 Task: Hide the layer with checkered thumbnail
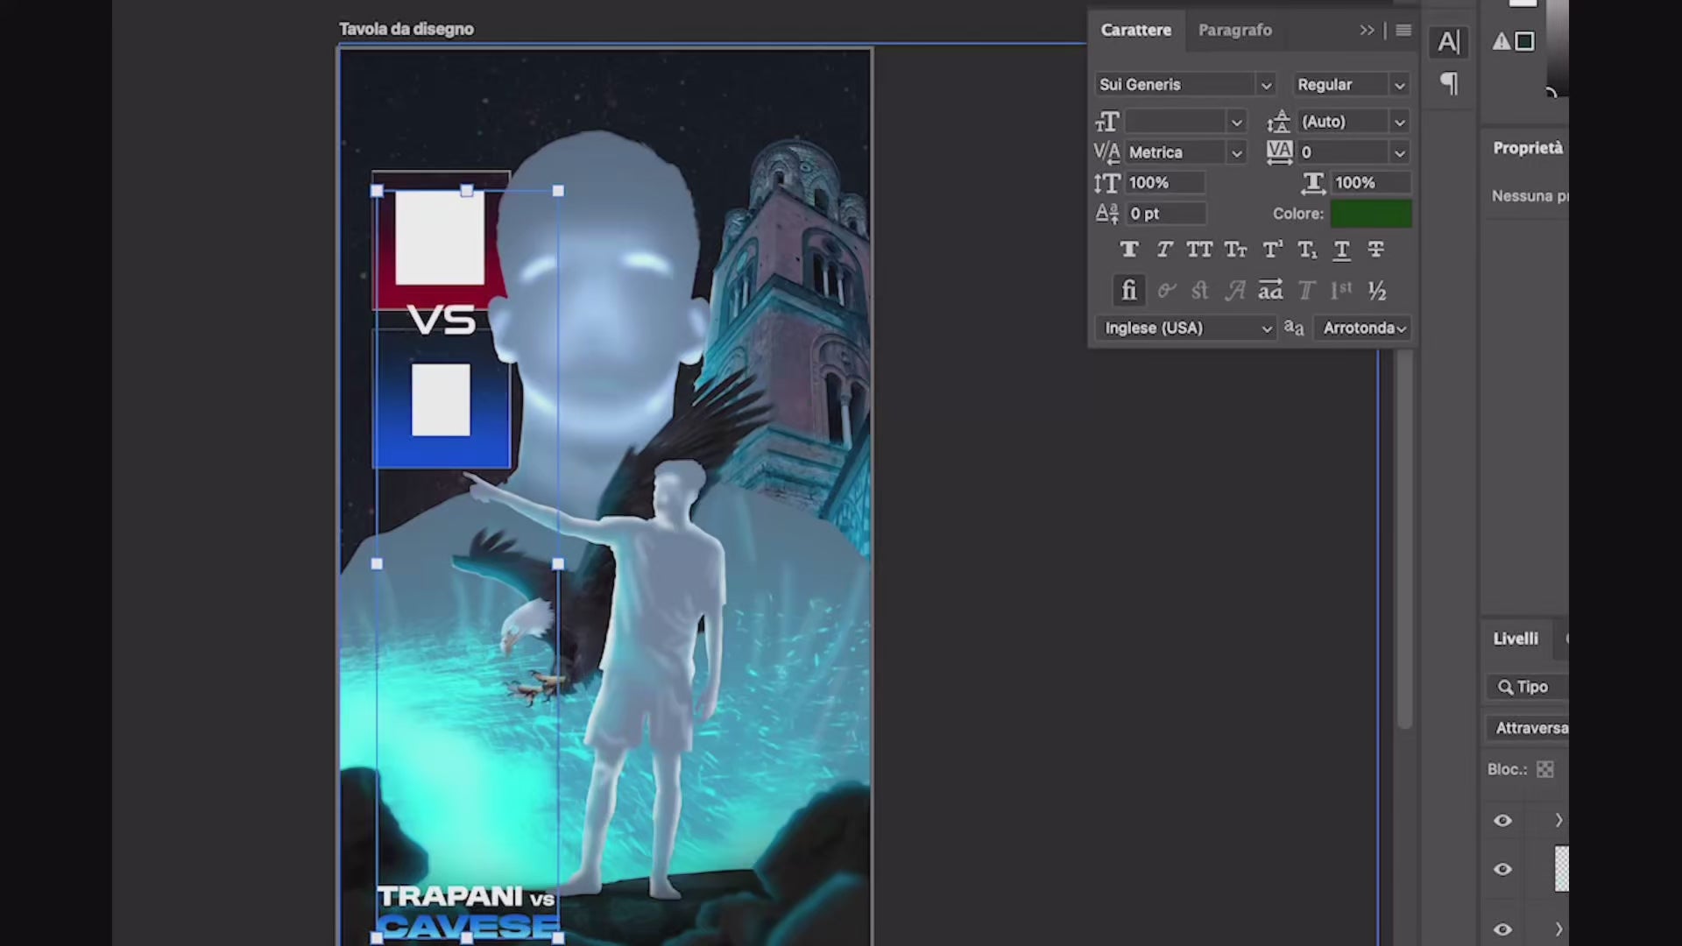pos(1502,869)
